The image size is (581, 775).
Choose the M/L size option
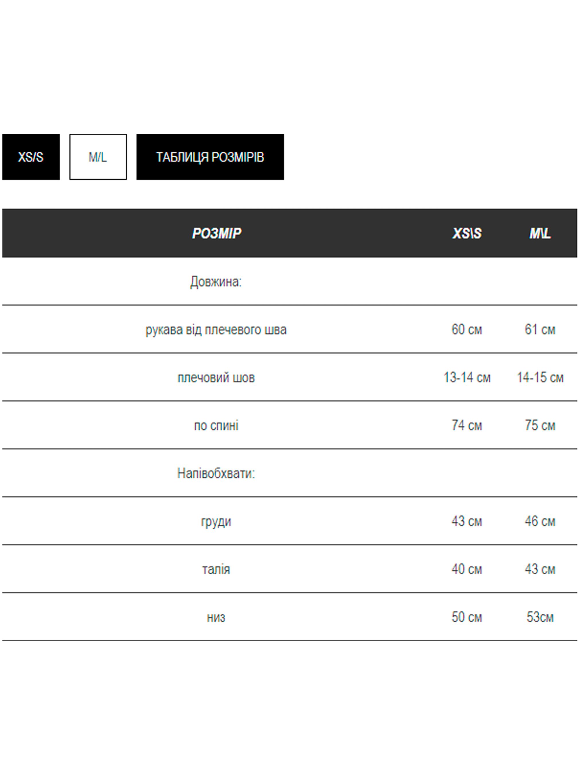pyautogui.click(x=98, y=157)
